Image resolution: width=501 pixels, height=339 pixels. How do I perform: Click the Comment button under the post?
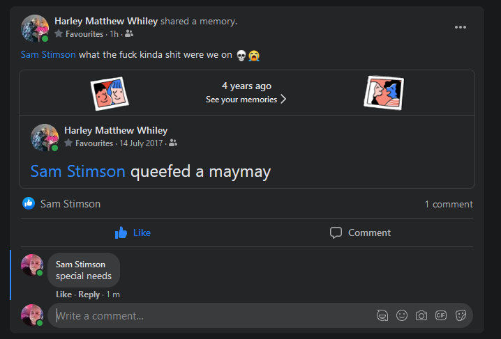(x=360, y=232)
